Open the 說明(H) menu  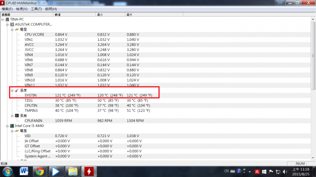point(51,9)
